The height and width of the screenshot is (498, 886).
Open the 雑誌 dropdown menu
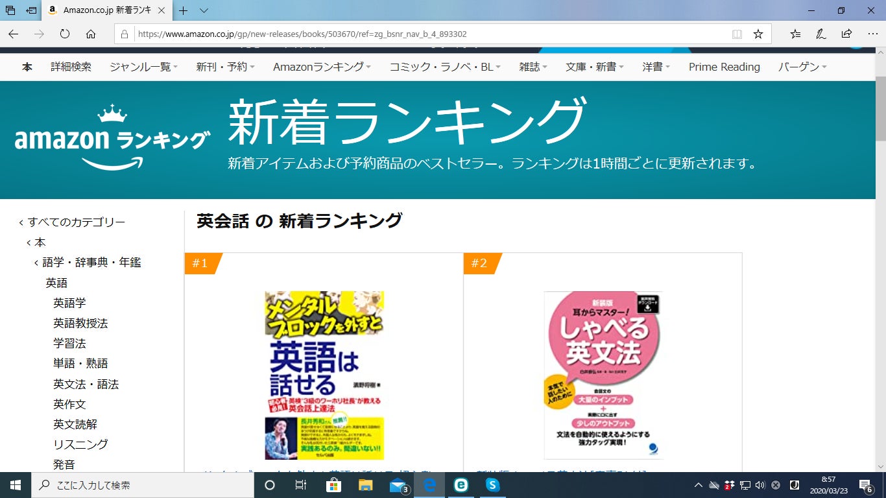[533, 67]
